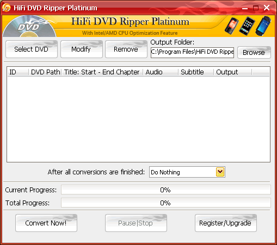Viewport: 277px width, 245px height.
Task: Click the black smartphone image in the banner
Action: click(247, 26)
